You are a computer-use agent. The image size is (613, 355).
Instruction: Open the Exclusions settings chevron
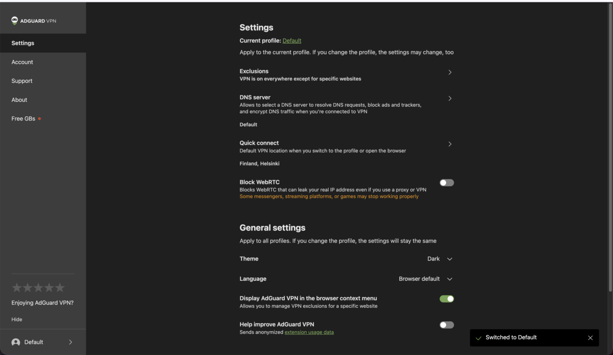(x=450, y=72)
